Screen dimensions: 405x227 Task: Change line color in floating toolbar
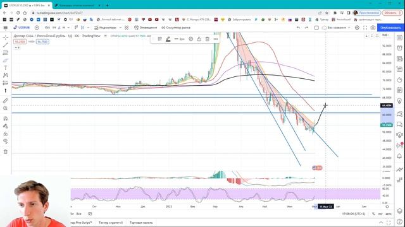[168, 39]
